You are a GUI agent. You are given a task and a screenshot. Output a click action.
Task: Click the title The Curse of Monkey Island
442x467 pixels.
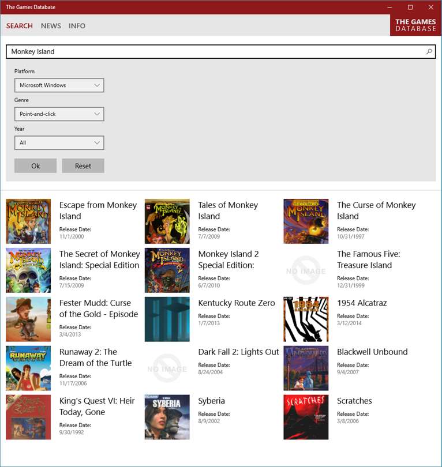[x=376, y=210]
